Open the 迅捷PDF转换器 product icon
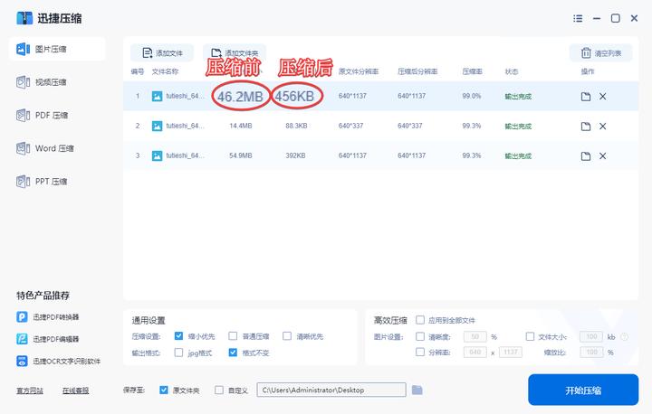The width and height of the screenshot is (652, 414). [x=22, y=317]
